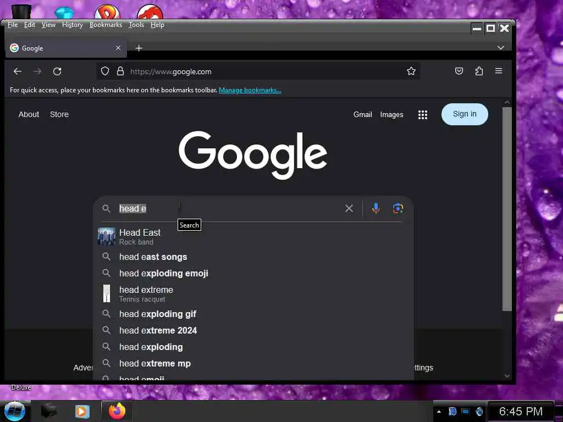Reload the current page
Screen dimensions: 563x422
click(57, 71)
